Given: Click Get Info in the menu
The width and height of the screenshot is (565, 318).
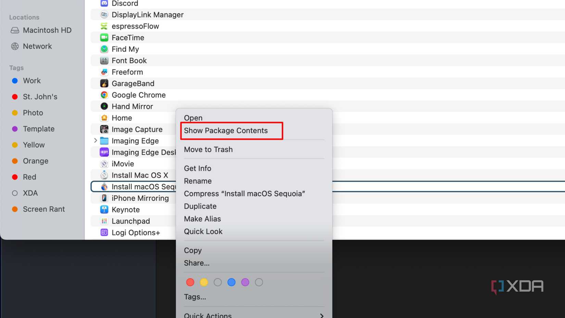Looking at the screenshot, I should point(198,168).
